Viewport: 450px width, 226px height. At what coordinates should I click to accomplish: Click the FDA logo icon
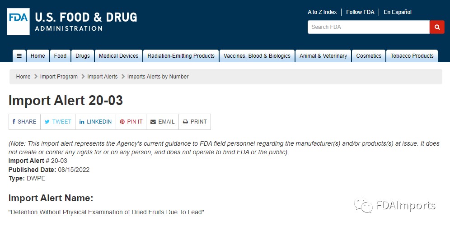click(19, 21)
